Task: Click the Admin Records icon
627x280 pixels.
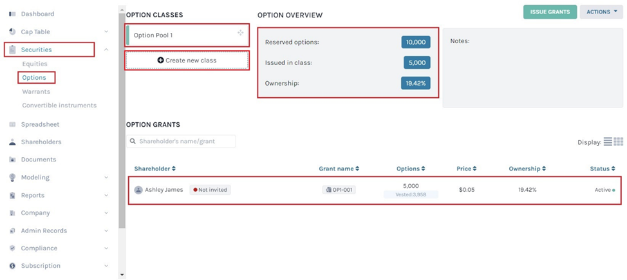Action: [x=12, y=231]
